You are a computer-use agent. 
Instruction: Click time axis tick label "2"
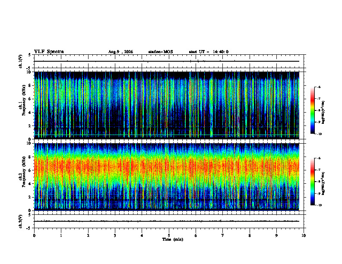point(88,236)
